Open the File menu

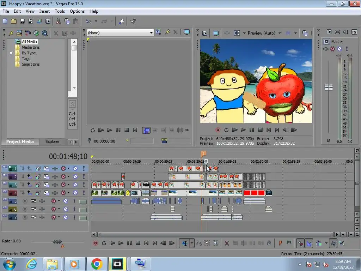[x=6, y=11]
